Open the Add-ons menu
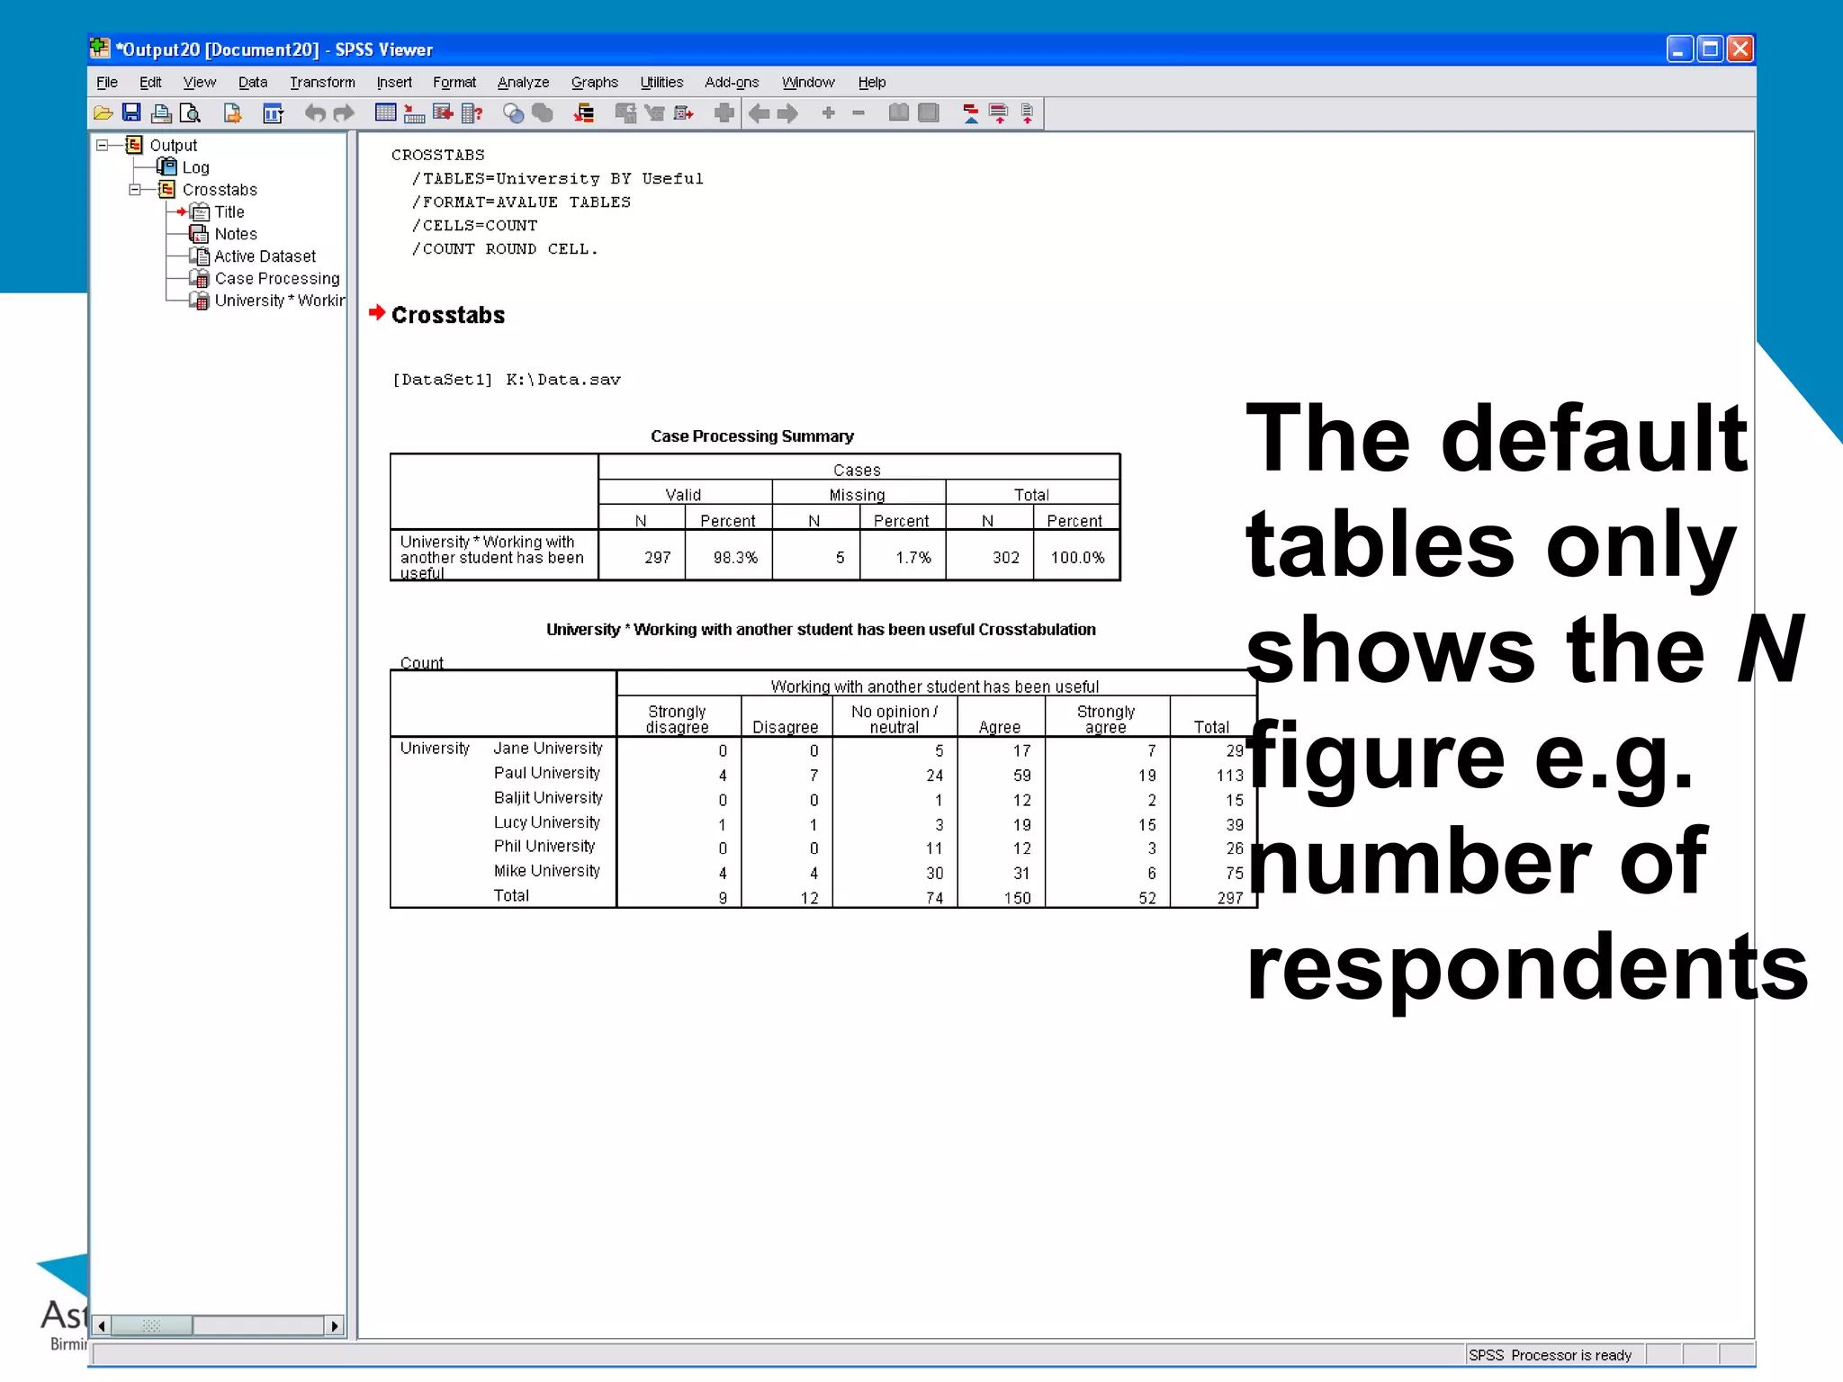Screen dimensions: 1843x1382 [732, 83]
